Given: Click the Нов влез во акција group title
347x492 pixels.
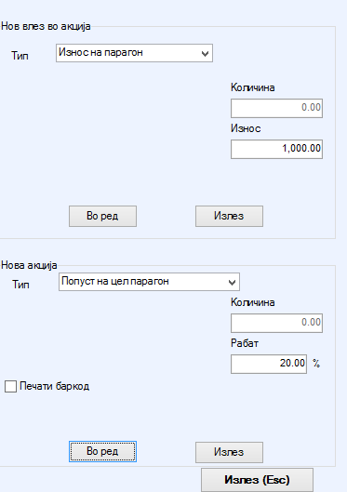Looking at the screenshot, I should point(46,26).
